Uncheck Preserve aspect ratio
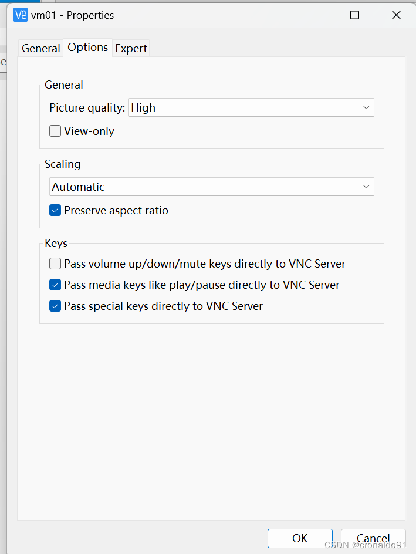The height and width of the screenshot is (554, 416). pyautogui.click(x=55, y=210)
